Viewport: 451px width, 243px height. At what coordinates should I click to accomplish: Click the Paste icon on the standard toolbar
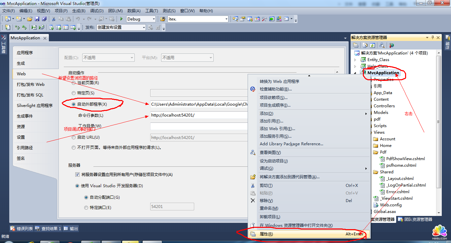[68, 19]
